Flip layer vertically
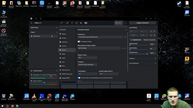This screenshot has width=193, height=108. tap(154, 35)
